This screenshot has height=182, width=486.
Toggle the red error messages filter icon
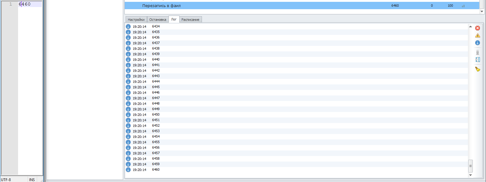[477, 28]
